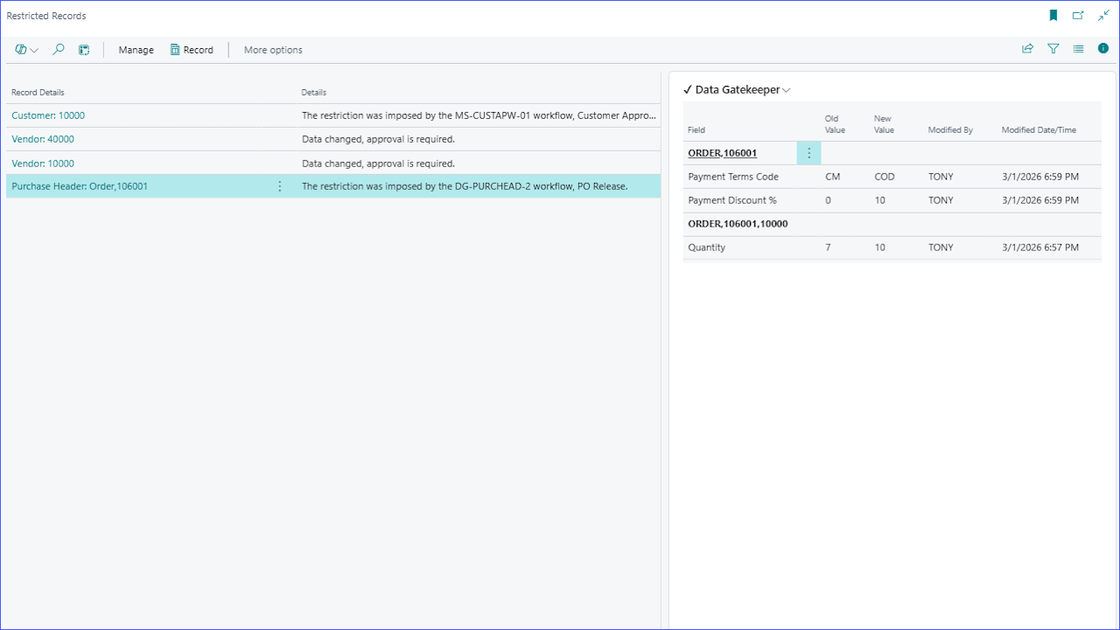
Task: Expand the Data Gatekeeper FactBox chevron
Action: (x=787, y=90)
